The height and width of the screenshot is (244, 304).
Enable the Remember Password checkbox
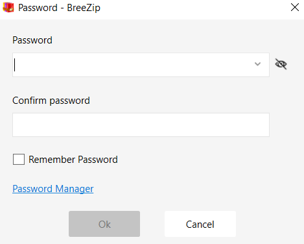(19, 160)
